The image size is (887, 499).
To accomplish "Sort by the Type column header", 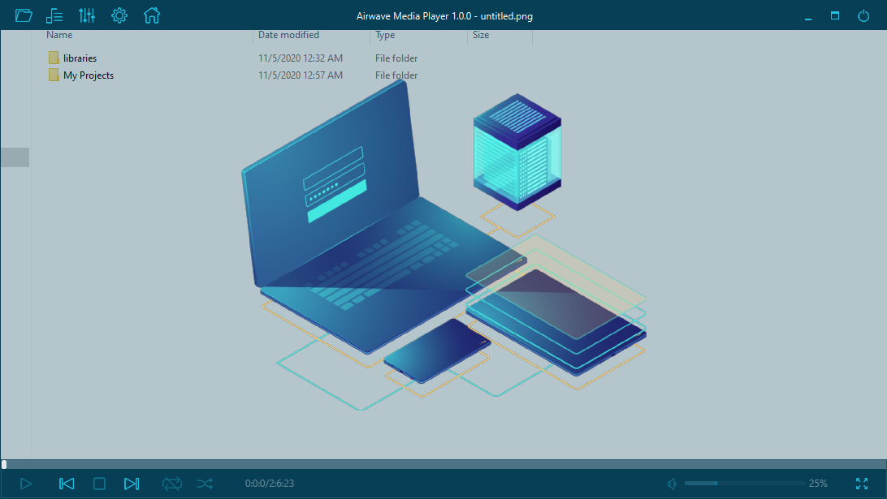I will [385, 35].
